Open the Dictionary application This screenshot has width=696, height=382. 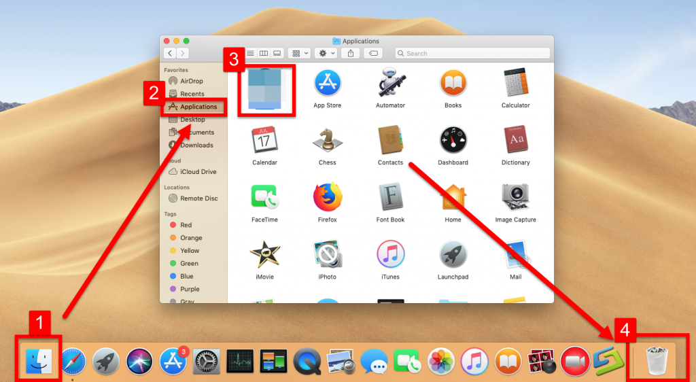tap(515, 140)
